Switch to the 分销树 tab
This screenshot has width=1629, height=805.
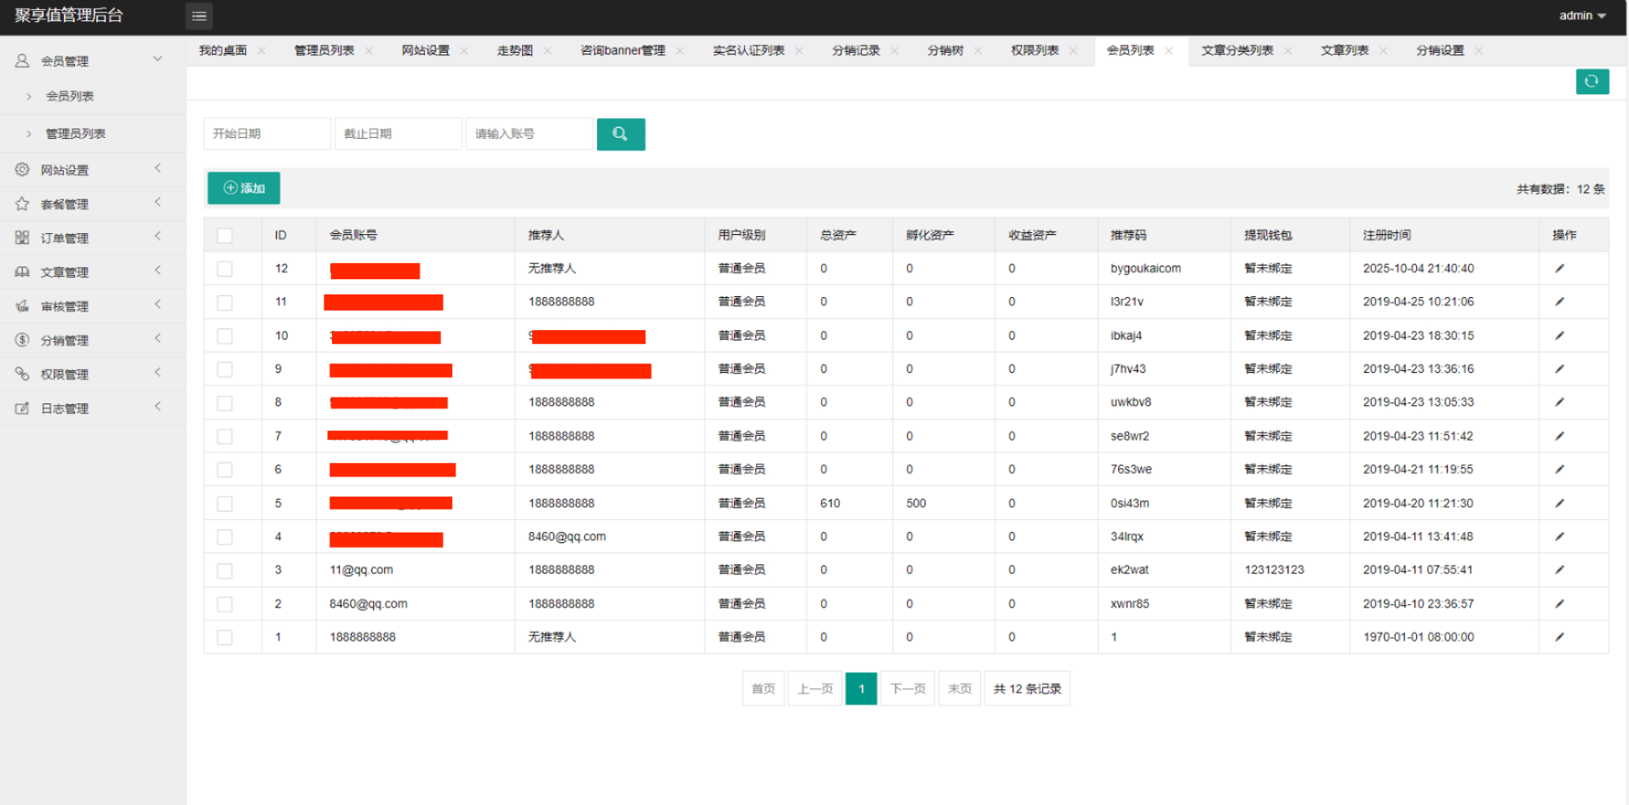[x=946, y=50]
